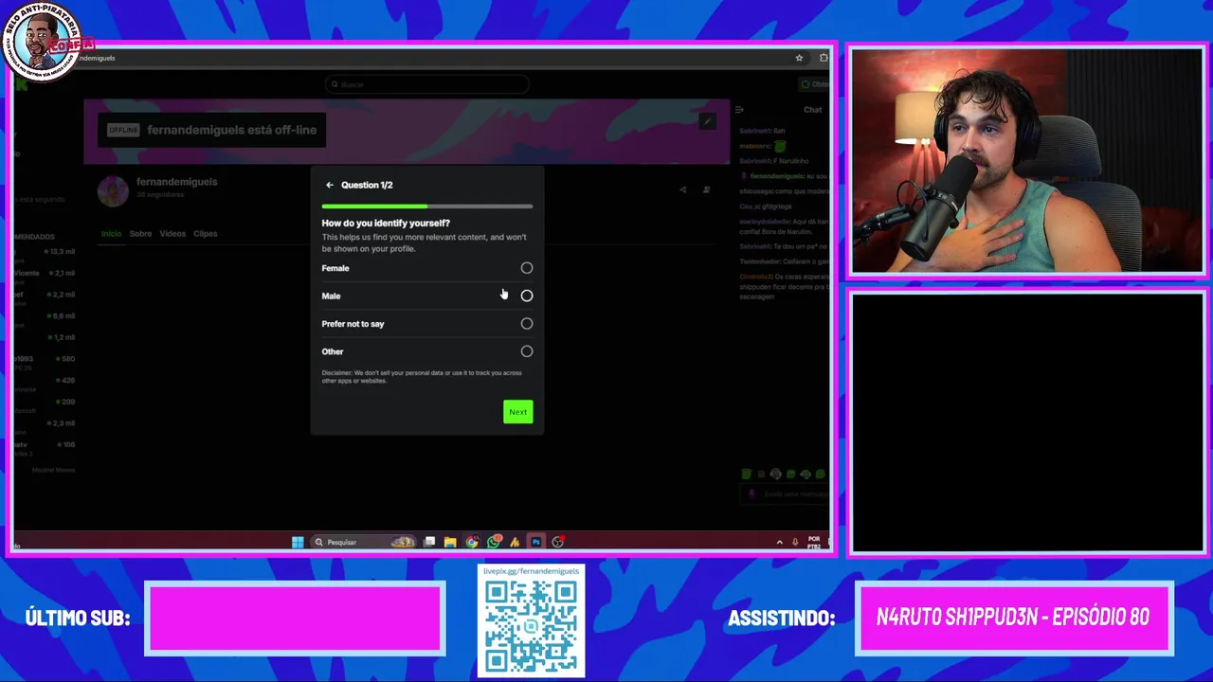The width and height of the screenshot is (1213, 682).
Task: Click the green Obter button in top bar
Action: [x=814, y=84]
